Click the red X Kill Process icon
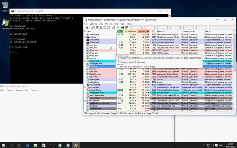Image resolution: width=237 pixels, height=148 pixels. (x=118, y=27)
